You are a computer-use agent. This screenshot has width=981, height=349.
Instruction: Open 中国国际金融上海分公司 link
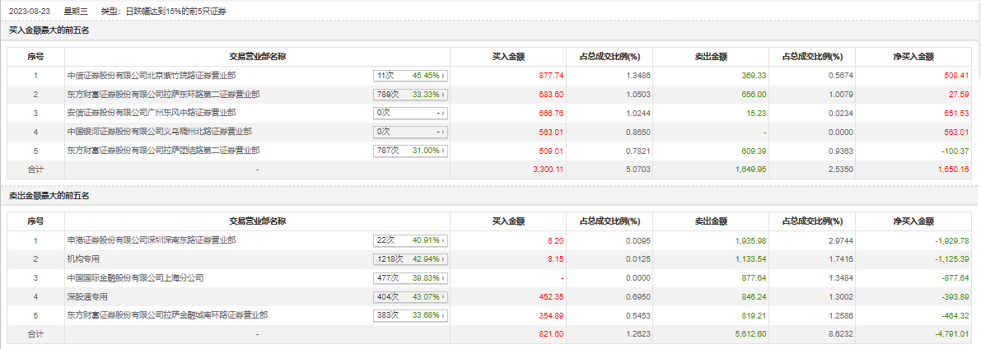coord(135,278)
